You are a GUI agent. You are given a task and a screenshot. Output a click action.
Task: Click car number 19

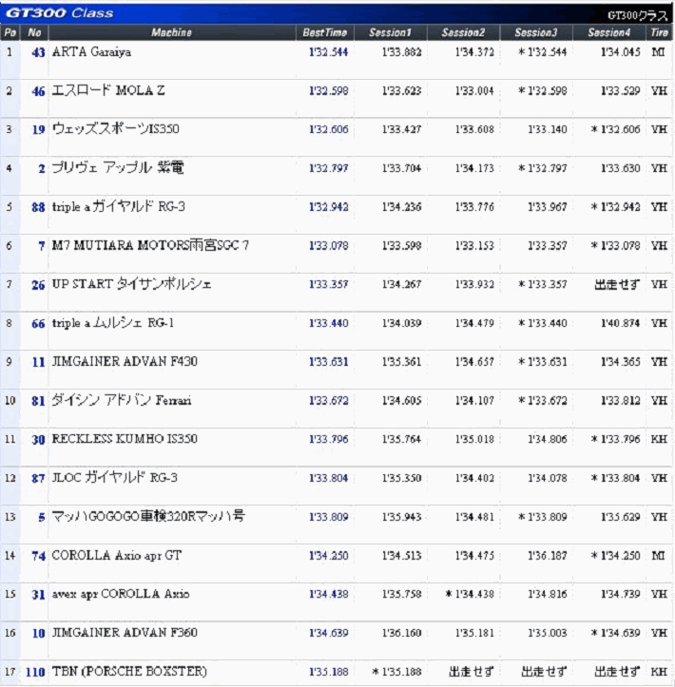coord(38,129)
